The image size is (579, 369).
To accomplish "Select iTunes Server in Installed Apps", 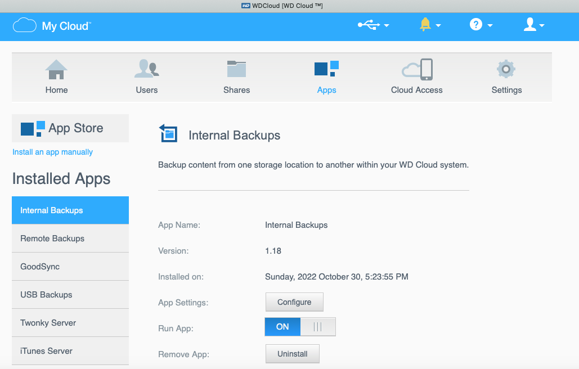I will 70,350.
